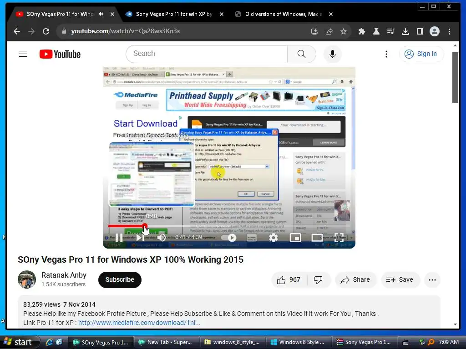Switch the video to miniplayer
466x349 pixels.
(295, 237)
